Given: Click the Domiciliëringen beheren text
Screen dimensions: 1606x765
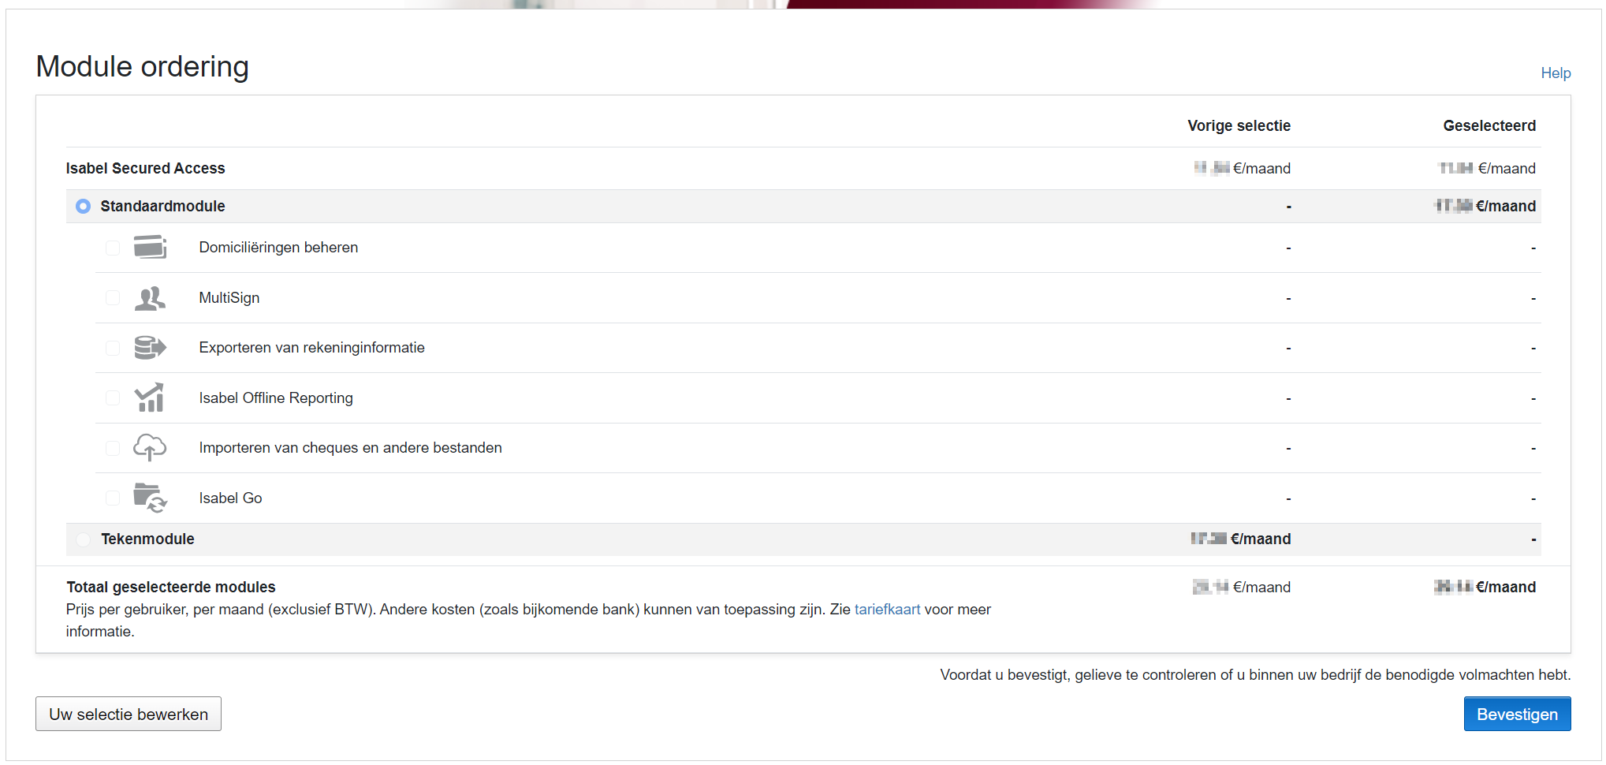Looking at the screenshot, I should (x=278, y=248).
